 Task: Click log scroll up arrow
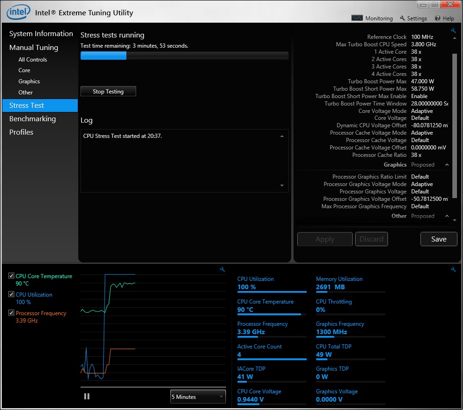coord(282,136)
